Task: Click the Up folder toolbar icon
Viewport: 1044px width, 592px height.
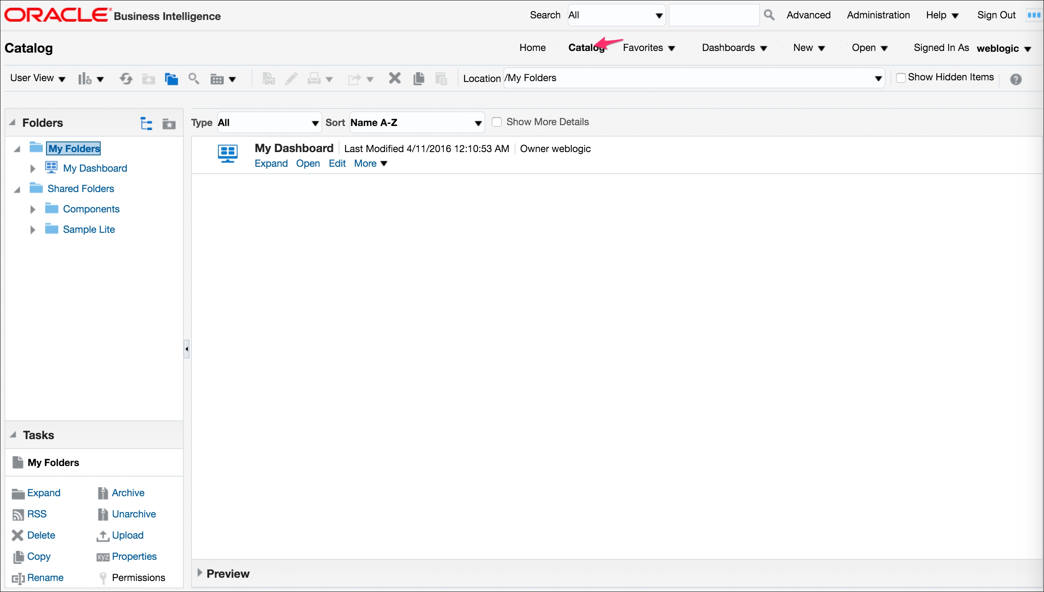Action: [x=148, y=78]
